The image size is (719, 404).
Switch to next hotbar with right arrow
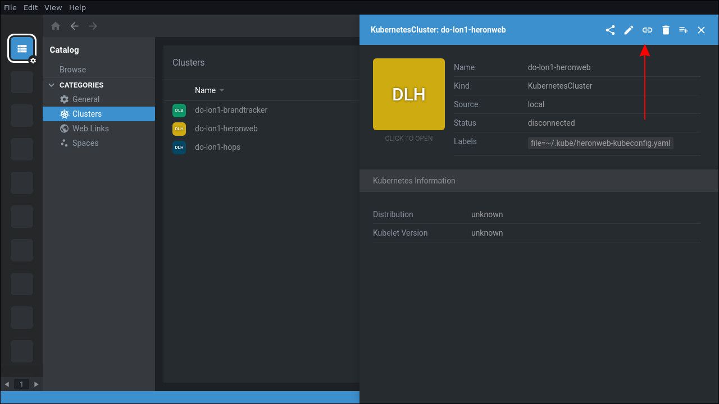coord(37,384)
